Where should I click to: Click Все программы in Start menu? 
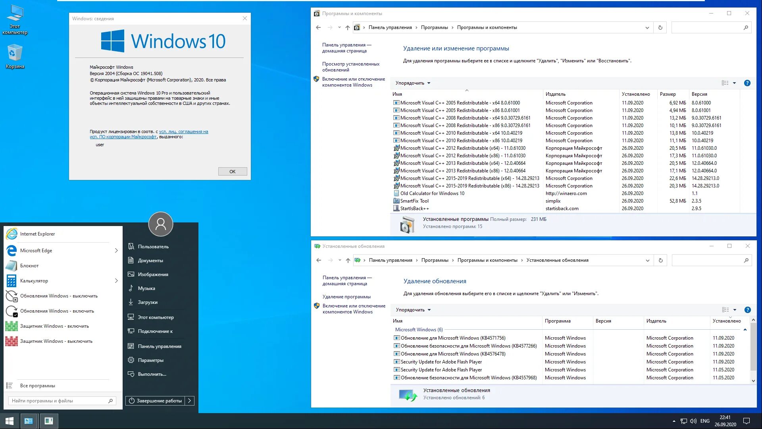(37, 386)
